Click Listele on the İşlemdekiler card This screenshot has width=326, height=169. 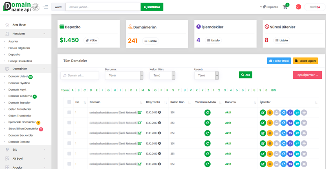[213, 41]
